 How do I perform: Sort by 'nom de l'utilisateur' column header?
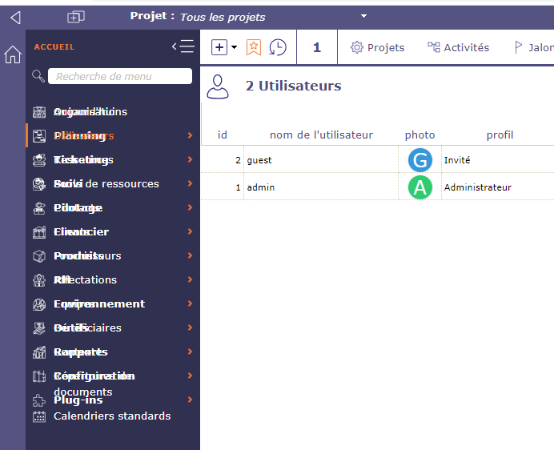(321, 135)
